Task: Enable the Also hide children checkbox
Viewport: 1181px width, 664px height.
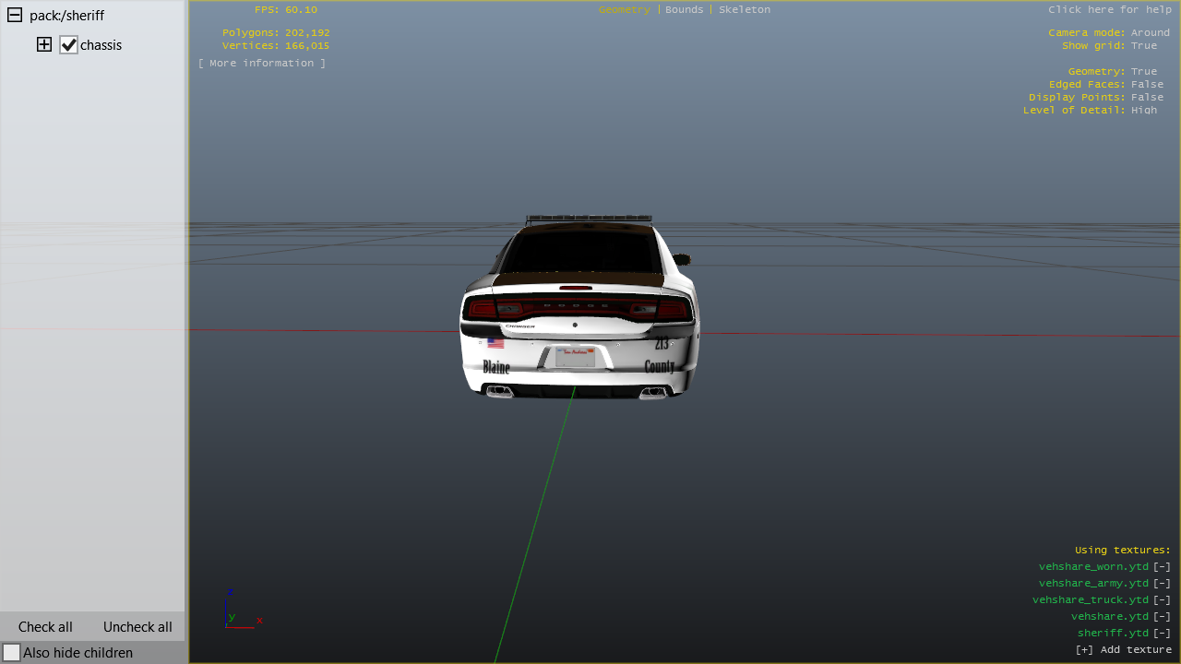Action: tap(11, 652)
